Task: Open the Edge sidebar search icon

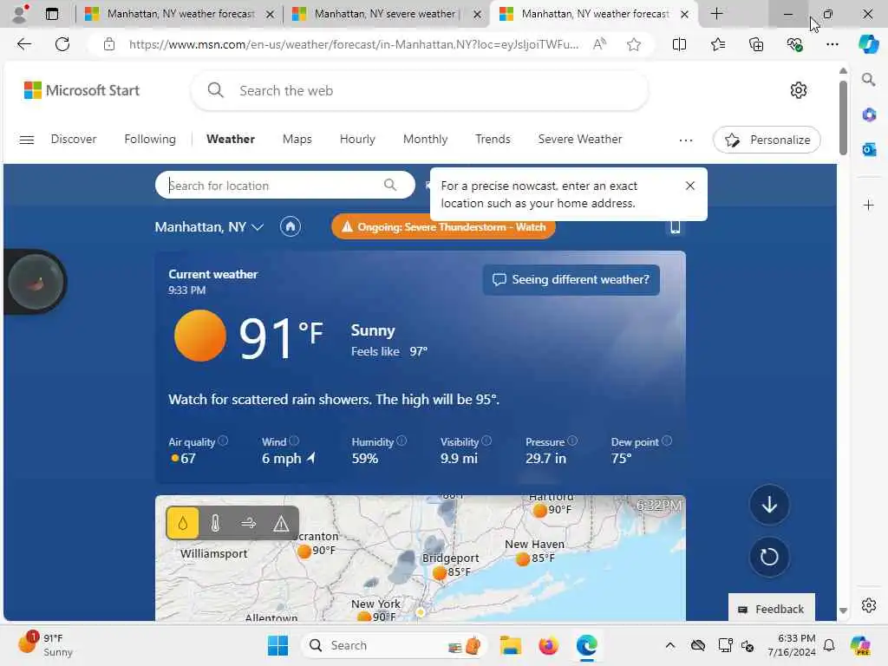Action: tap(868, 79)
